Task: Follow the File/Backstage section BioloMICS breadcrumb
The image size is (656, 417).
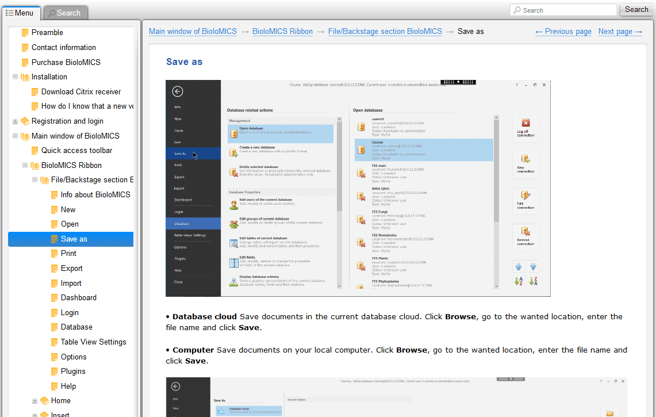Action: tap(385, 32)
